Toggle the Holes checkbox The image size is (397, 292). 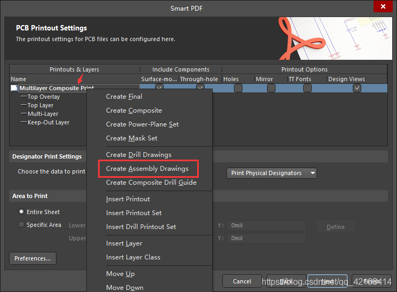pos(238,88)
